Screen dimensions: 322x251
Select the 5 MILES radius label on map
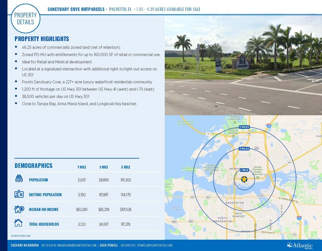pyautogui.click(x=244, y=127)
